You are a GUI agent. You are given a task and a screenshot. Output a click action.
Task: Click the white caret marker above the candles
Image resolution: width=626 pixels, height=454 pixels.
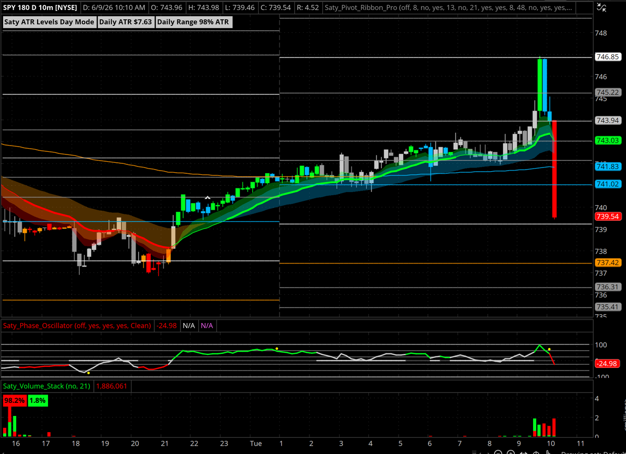pyautogui.click(x=207, y=198)
